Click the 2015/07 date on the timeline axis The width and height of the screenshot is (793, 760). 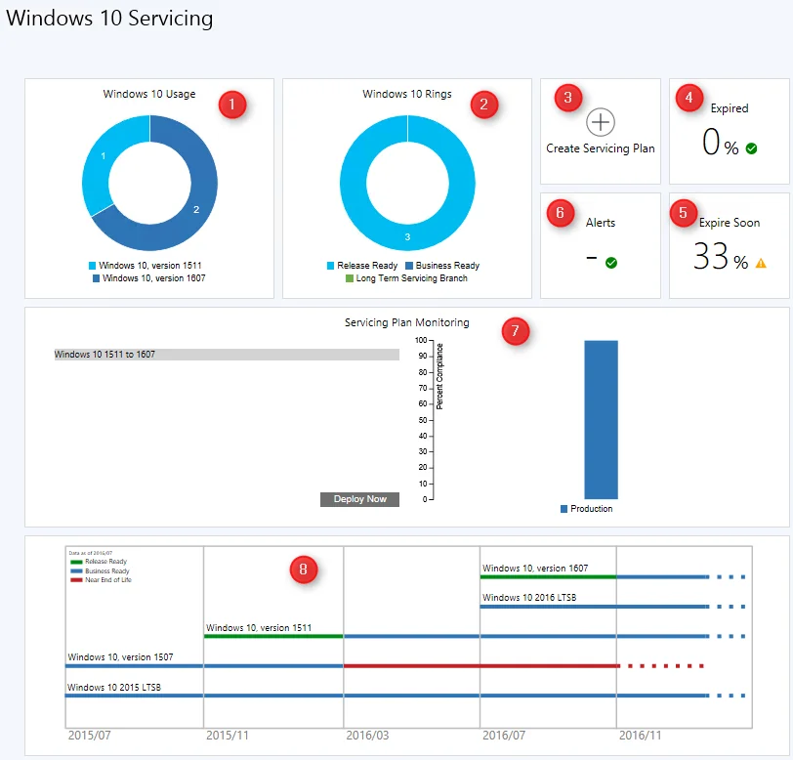pos(90,736)
